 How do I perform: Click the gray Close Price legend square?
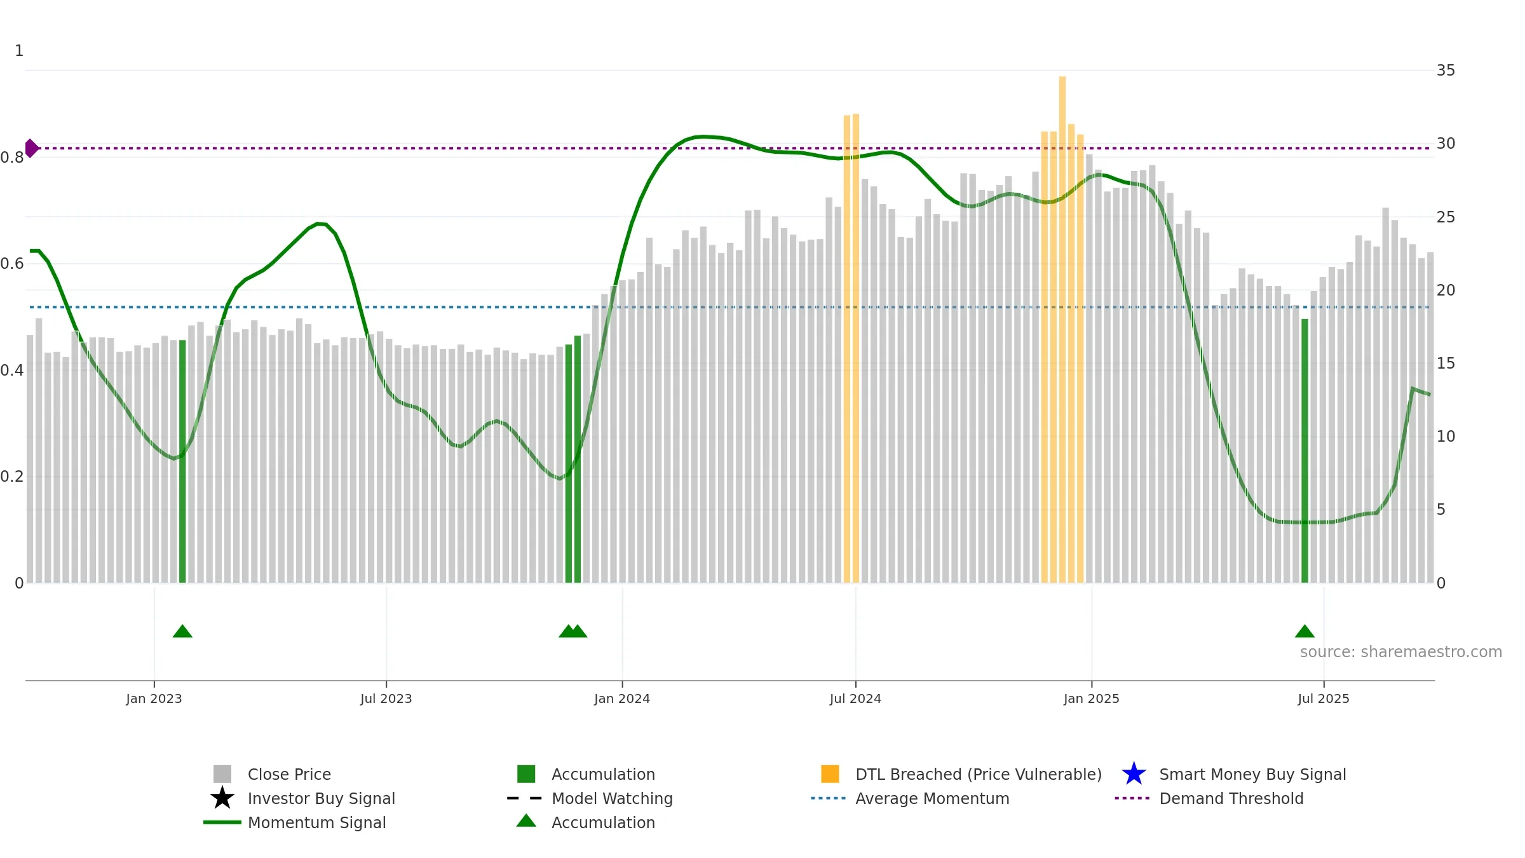pos(222,774)
